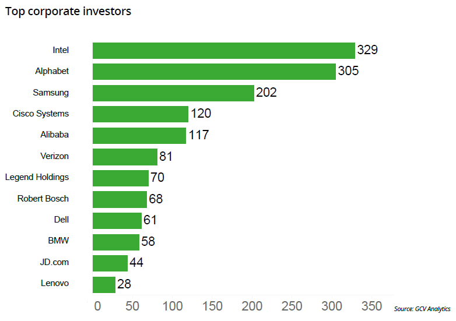456x321 pixels.
Task: Click the 329 value label
Action: tap(368, 50)
